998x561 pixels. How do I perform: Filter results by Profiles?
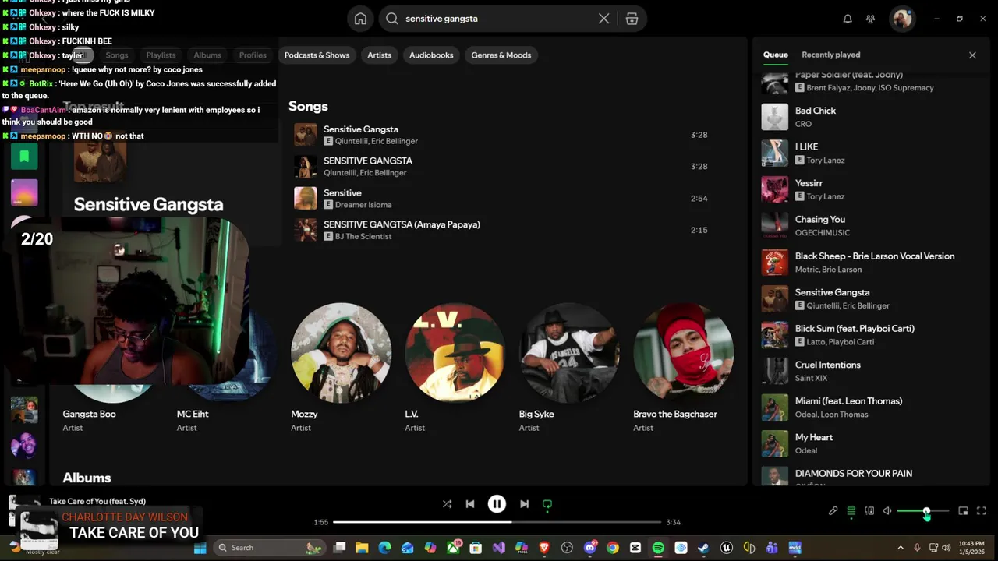[253, 55]
